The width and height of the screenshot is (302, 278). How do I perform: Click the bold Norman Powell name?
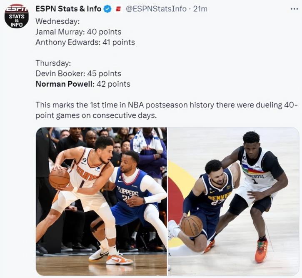(x=64, y=84)
